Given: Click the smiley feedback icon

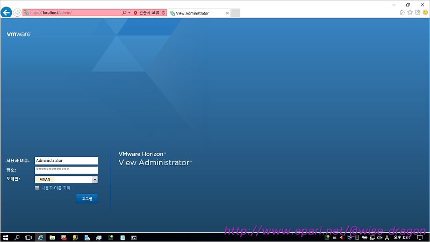Looking at the screenshot, I should (x=425, y=12).
